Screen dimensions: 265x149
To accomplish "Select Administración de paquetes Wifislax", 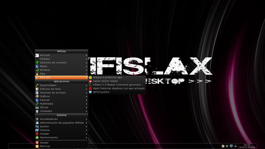I will (x=61, y=123).
